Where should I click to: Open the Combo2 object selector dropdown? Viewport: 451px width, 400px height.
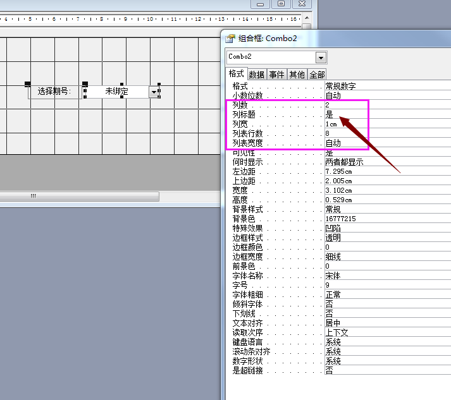pyautogui.click(x=321, y=58)
